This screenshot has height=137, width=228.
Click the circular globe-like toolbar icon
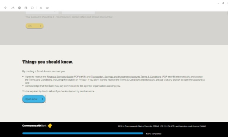(x=19, y=8)
